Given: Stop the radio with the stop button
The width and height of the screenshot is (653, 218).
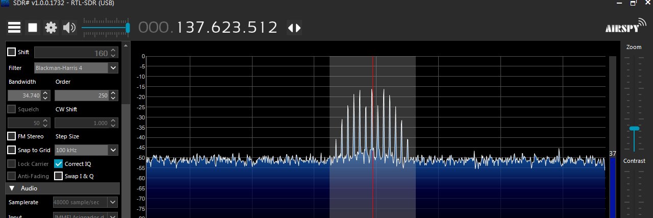Looking at the screenshot, I should coord(33,28).
